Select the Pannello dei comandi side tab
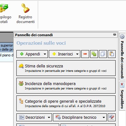Screen dimensions: 126x126 122,56
